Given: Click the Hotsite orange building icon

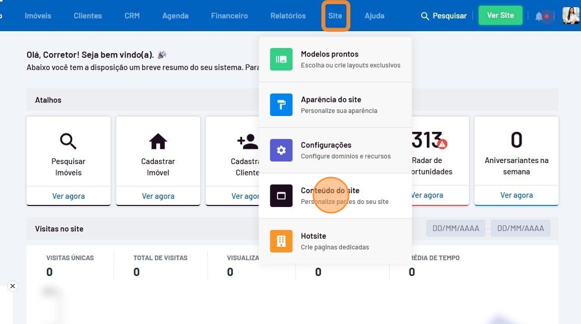Looking at the screenshot, I should point(281,241).
